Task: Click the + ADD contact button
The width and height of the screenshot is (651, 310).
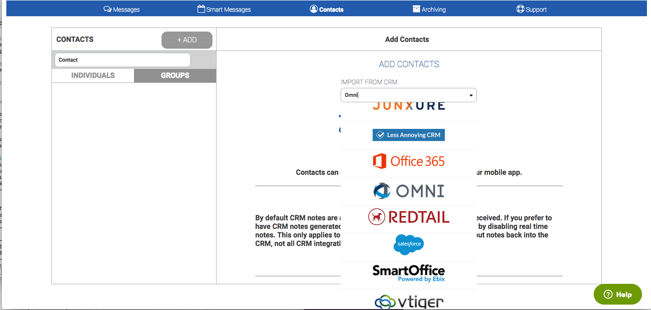Action: tap(187, 40)
